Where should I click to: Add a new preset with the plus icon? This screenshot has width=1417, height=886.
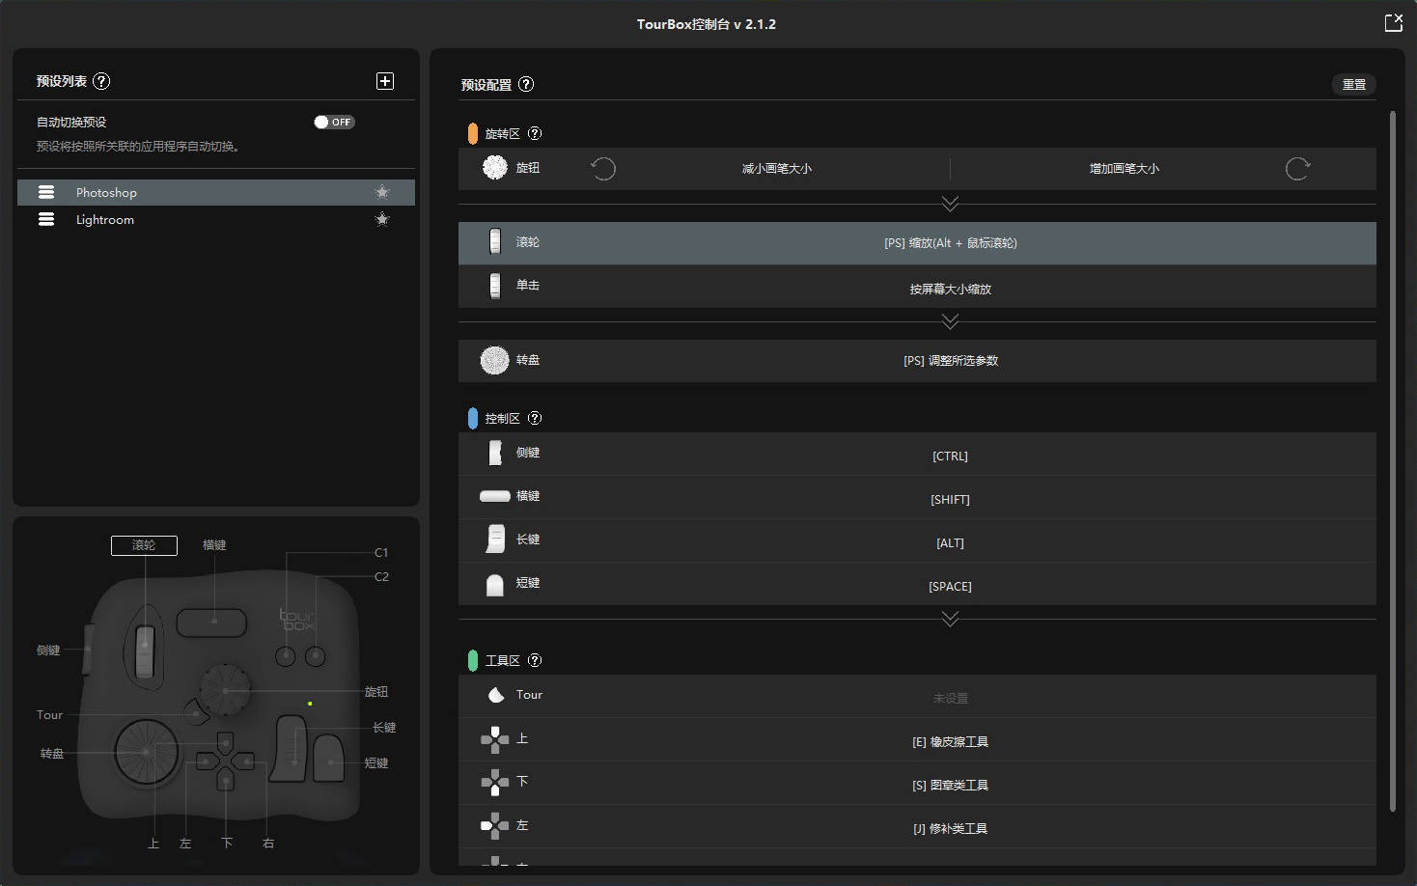click(x=385, y=81)
